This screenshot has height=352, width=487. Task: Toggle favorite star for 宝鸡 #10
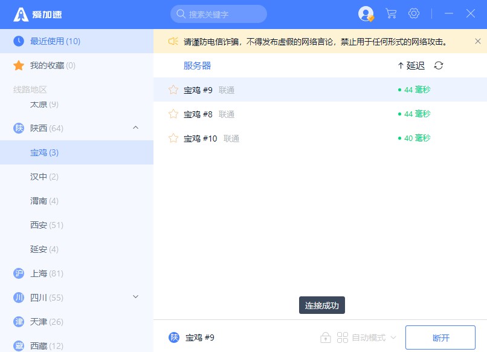[173, 138]
